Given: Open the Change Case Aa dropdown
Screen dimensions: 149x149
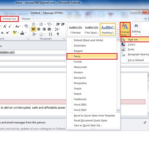Looking at the screenshot, I should click(x=18, y=26).
